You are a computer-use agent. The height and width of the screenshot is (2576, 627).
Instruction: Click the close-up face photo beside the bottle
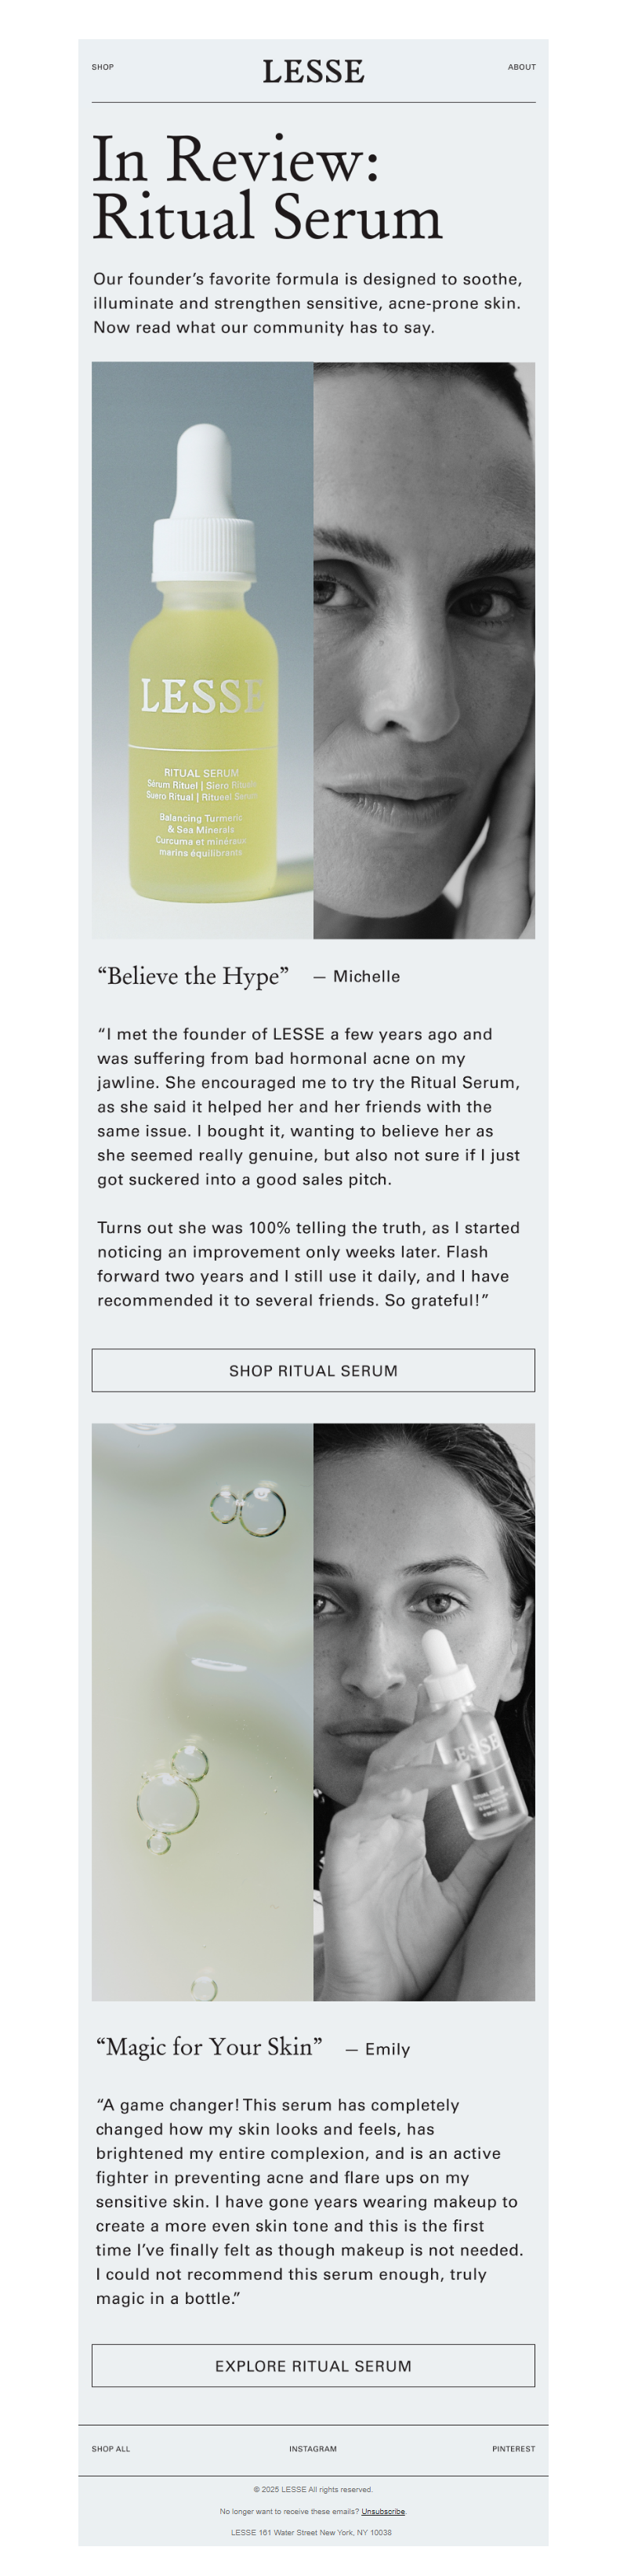pyautogui.click(x=424, y=650)
